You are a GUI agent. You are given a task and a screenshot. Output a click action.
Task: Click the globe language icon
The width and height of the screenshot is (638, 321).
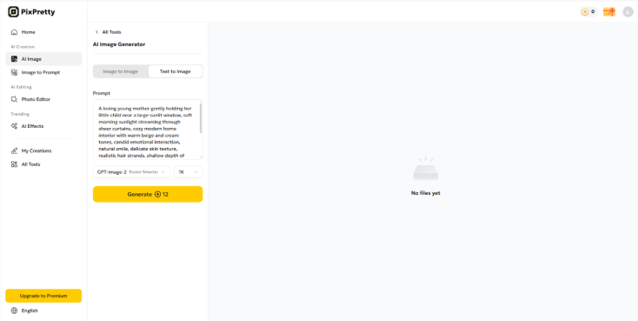coord(14,311)
